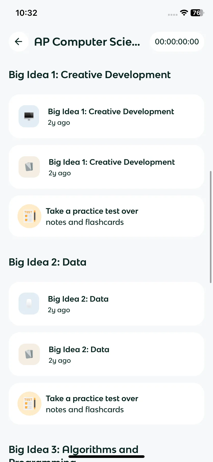
Task: Select the Big Idea 1 section heading
Action: click(90, 75)
